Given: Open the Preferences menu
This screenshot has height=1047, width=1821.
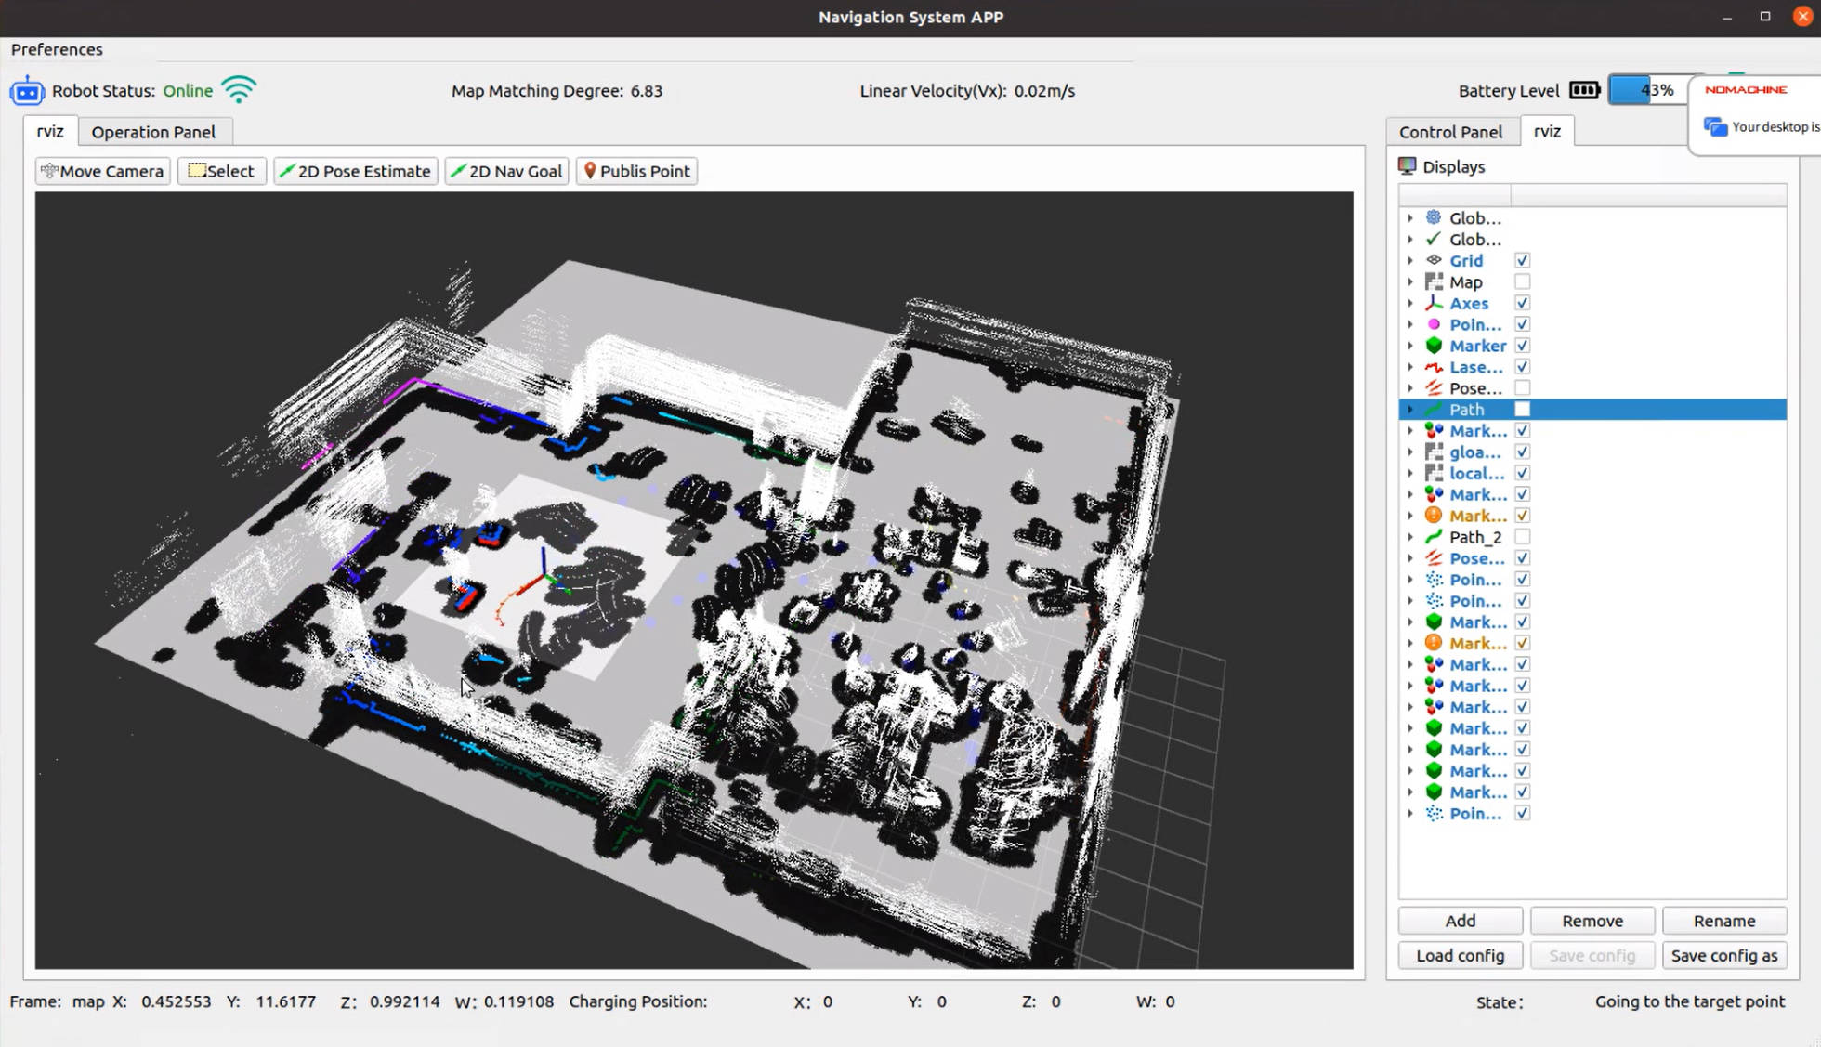Looking at the screenshot, I should coord(57,49).
